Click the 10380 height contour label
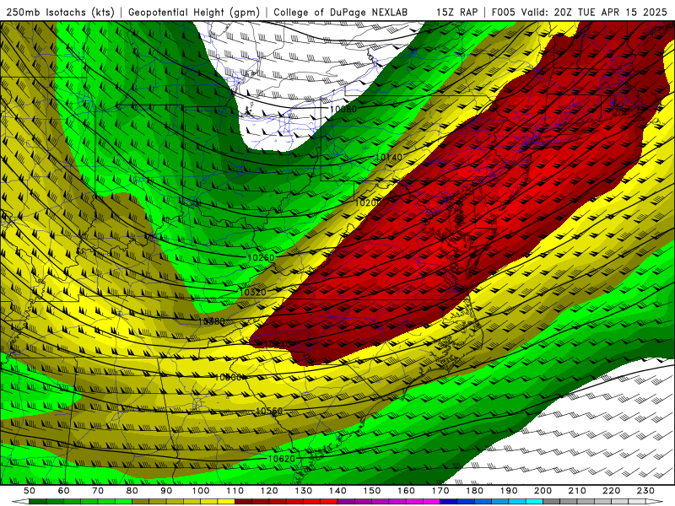Screen dimensions: 675x506 coord(212,321)
